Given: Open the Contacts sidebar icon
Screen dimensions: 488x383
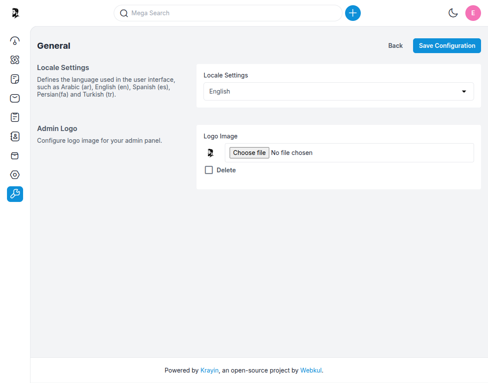Looking at the screenshot, I should point(15,137).
